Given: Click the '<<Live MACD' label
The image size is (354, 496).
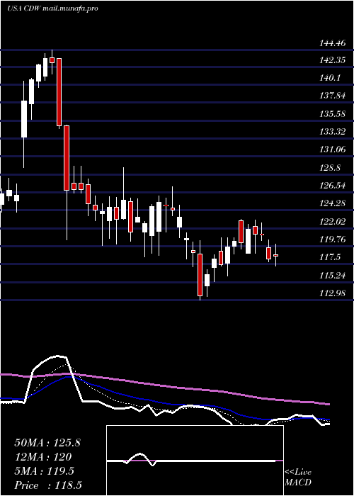Looking at the screenshot, I should pyautogui.click(x=298, y=478).
